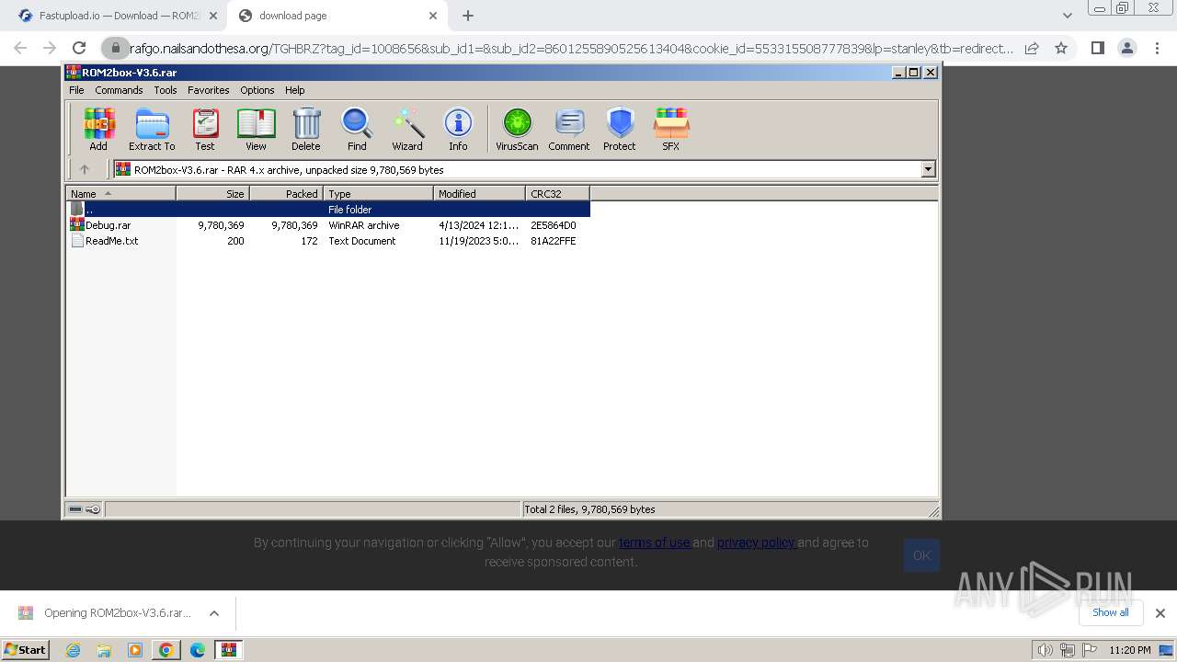The image size is (1177, 662).
Task: Start VirusScan on the archive
Action: (x=517, y=129)
